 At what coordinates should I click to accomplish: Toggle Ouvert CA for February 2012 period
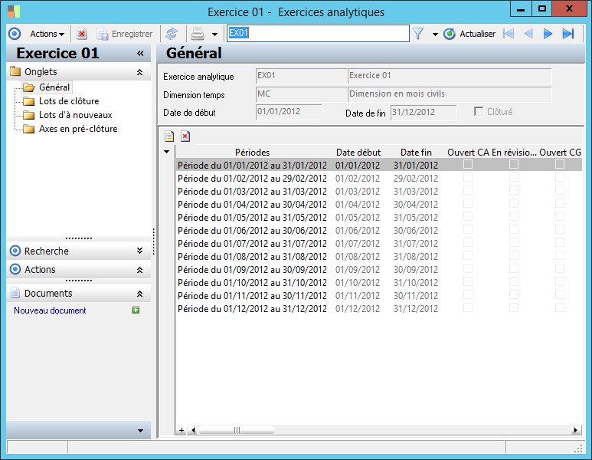click(x=468, y=177)
